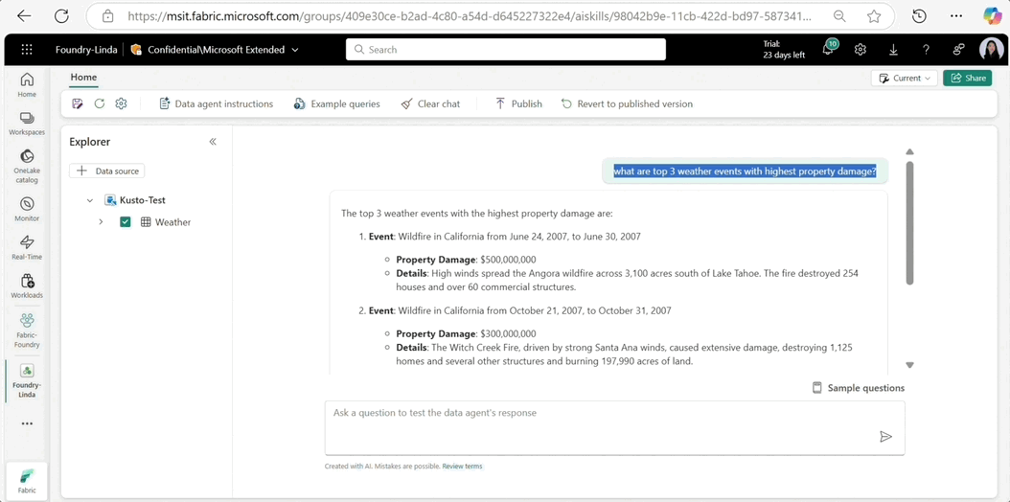Select Foundry-Linda item in sidebar
This screenshot has height=502, width=1010.
click(x=27, y=380)
